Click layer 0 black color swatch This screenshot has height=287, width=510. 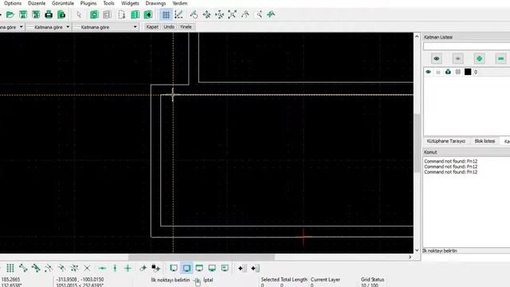(x=468, y=72)
